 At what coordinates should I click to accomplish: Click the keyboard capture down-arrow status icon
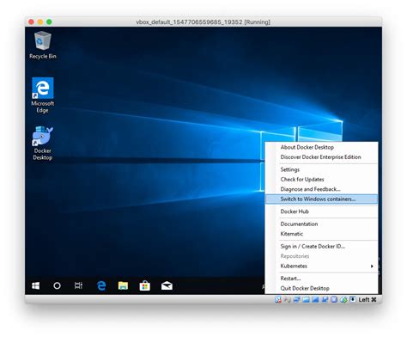353,299
